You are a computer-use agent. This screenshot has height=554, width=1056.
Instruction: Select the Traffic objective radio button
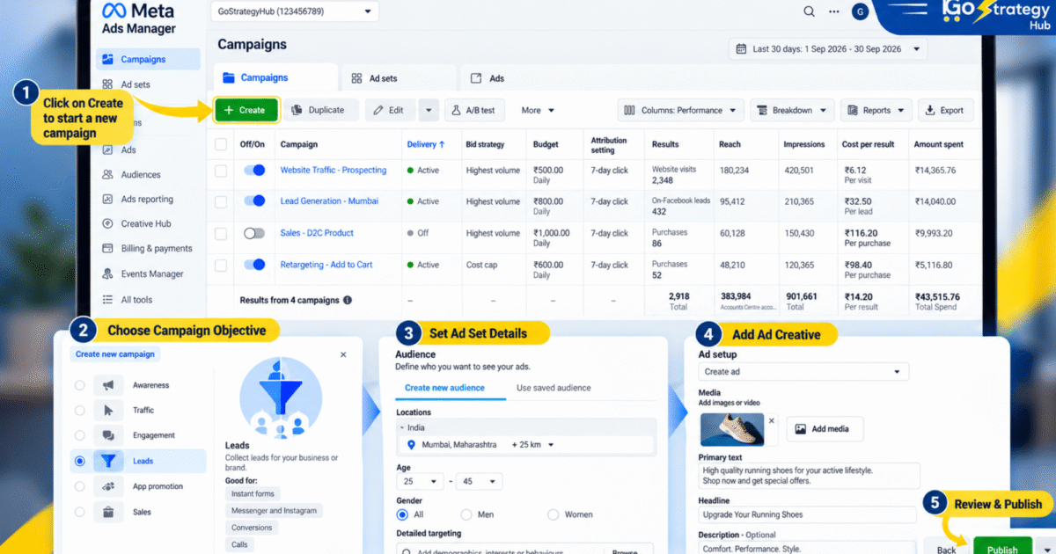[x=80, y=410]
